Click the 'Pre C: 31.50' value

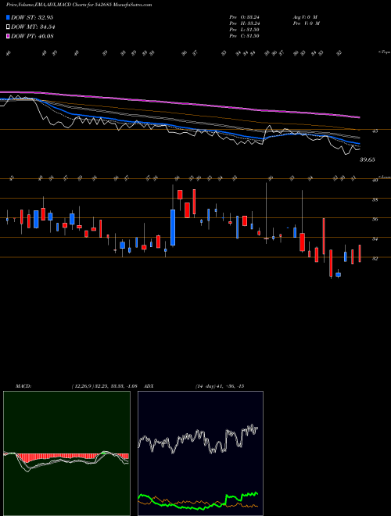(x=244, y=36)
